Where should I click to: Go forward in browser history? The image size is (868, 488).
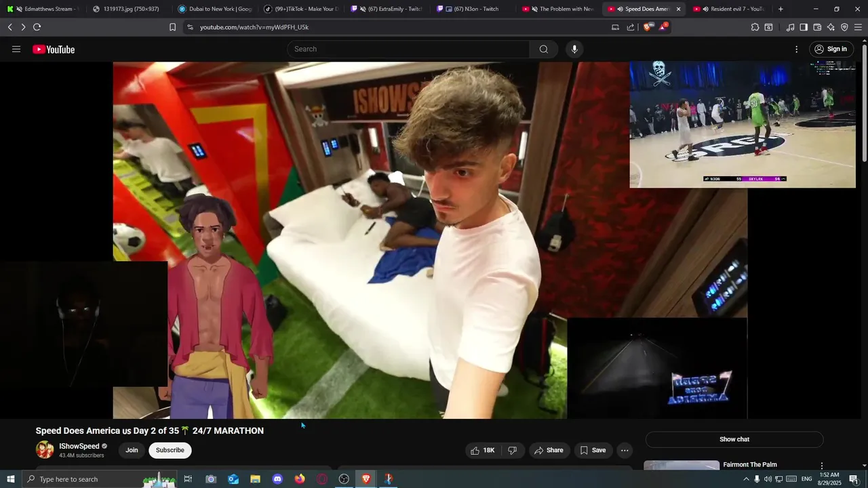point(23,27)
